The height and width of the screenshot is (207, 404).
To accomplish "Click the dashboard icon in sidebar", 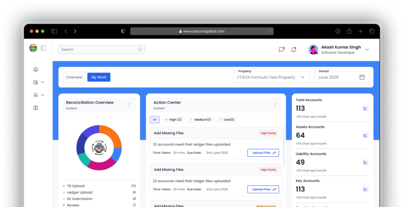I will [36, 70].
